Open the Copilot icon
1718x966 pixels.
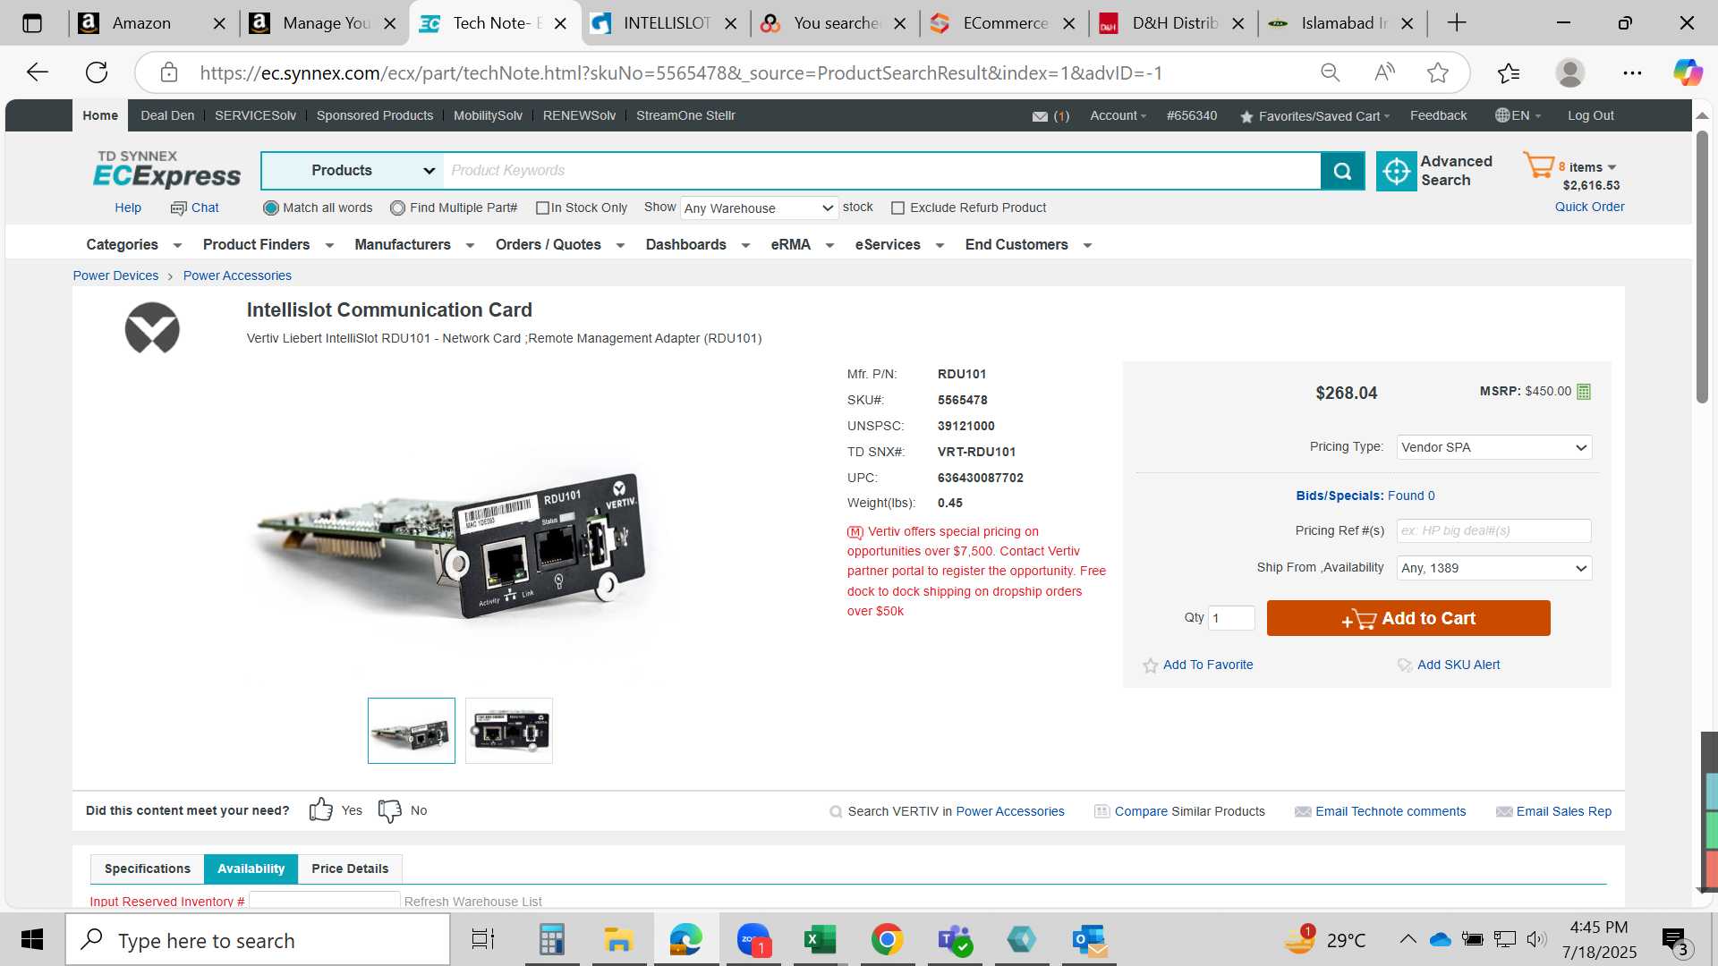[1688, 72]
